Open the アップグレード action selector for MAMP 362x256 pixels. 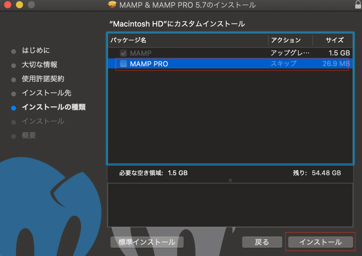coord(290,53)
